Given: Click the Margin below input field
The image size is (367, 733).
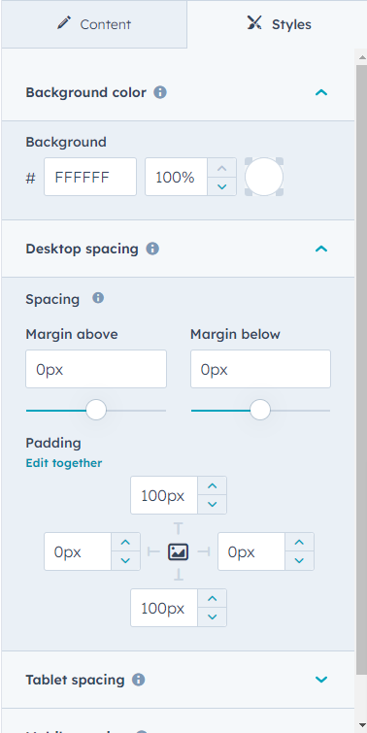Looking at the screenshot, I should [260, 369].
